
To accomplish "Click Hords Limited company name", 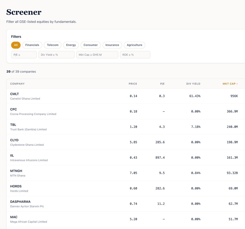I will click(x=19, y=191).
